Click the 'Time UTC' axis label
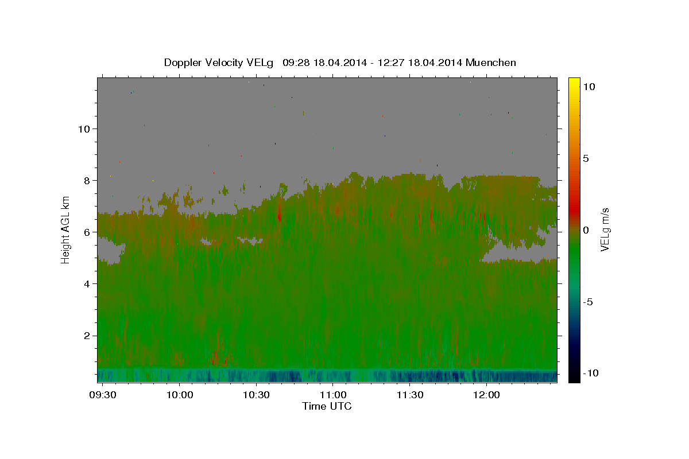The image size is (689, 459). 327,406
